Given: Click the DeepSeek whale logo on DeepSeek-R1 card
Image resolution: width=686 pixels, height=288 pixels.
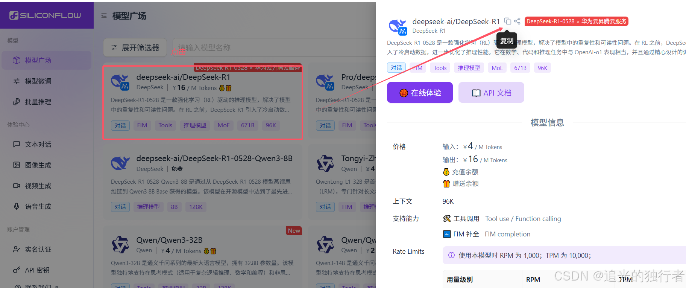Looking at the screenshot, I should click(x=120, y=82).
